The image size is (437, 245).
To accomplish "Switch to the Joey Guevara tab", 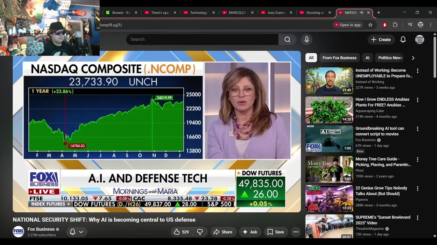I will point(276,13).
